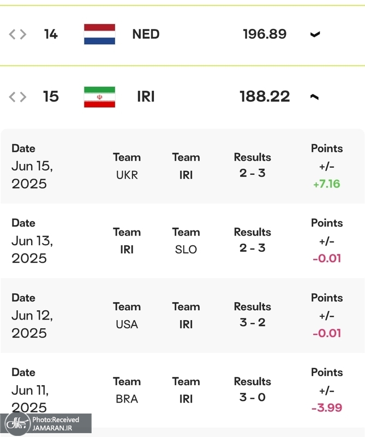Screen dimensions: 365x437
Task: Click the 3 - 0 result score
Action: click(252, 397)
